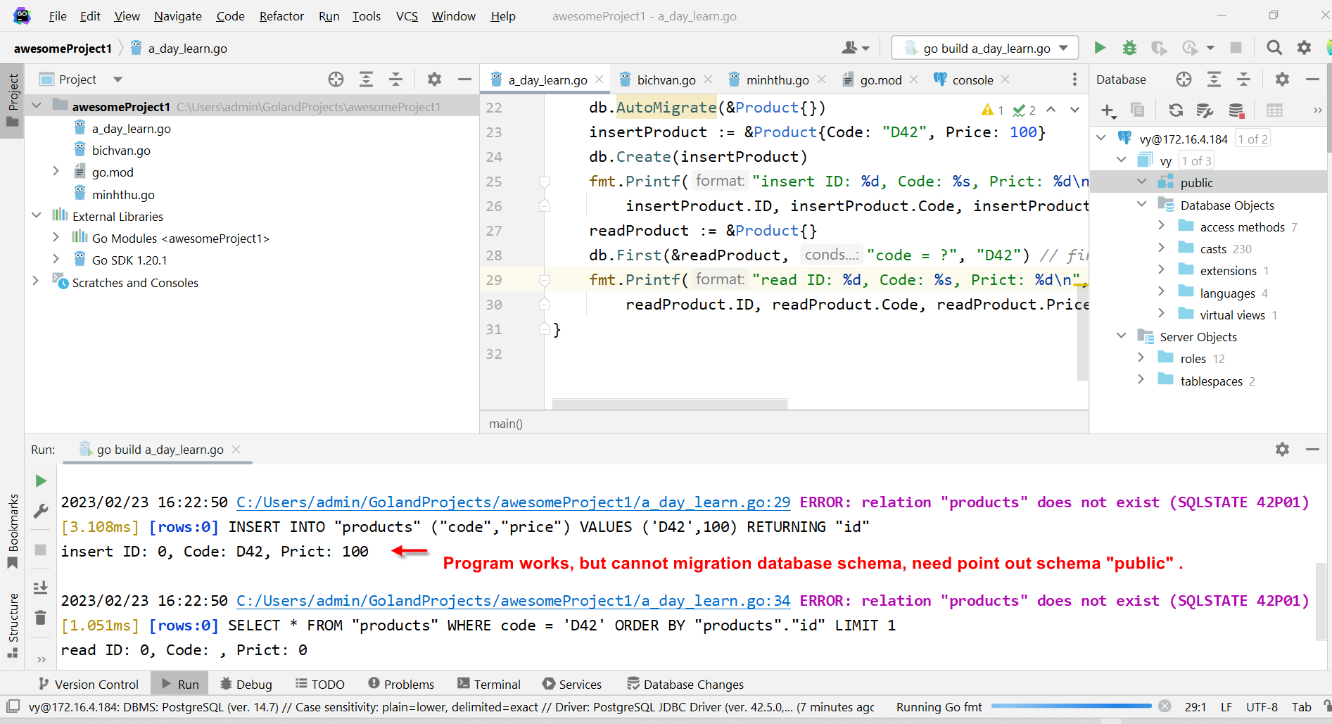Expand the Go SDK 1.20.1 node

click(x=56, y=260)
